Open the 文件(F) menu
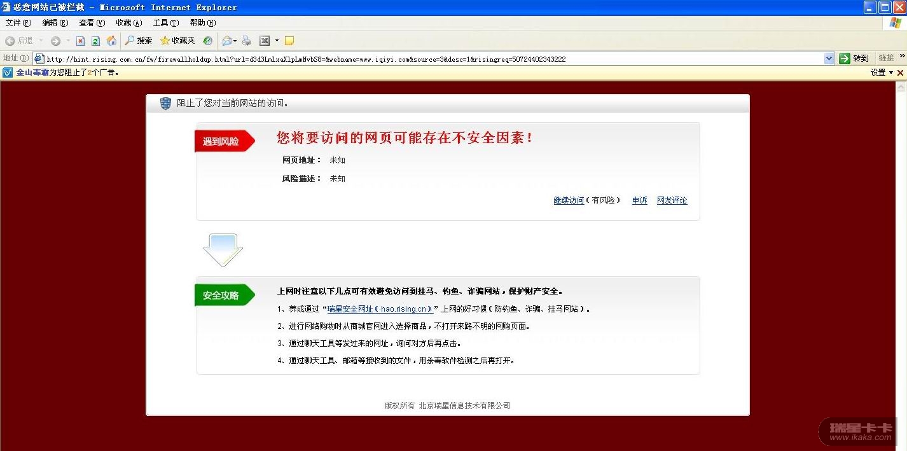907x451 pixels. [18, 23]
